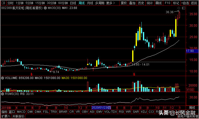
Task: Select the 60分钟 period
Action: [63, 3]
